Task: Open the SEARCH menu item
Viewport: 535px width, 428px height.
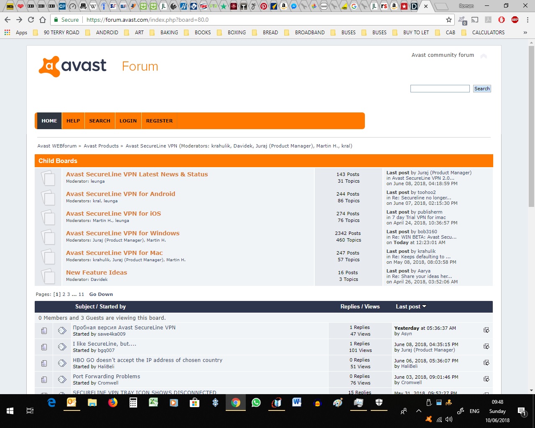Action: 99,121
